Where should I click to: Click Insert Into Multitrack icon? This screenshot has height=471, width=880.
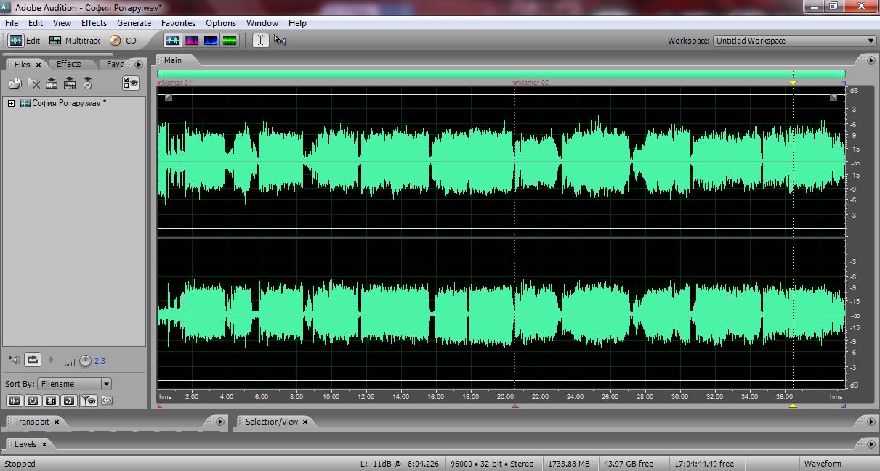52,83
